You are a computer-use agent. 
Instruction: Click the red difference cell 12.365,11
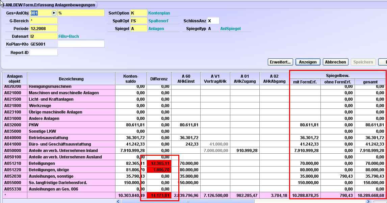pyautogui.click(x=159, y=163)
